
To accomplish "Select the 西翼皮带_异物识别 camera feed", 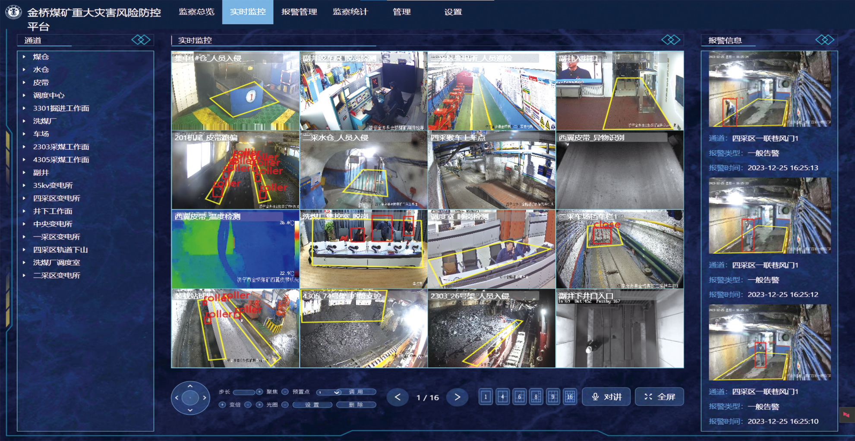I will [x=620, y=170].
